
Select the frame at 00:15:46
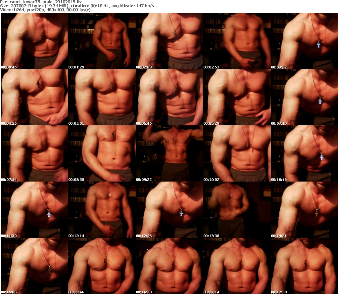coord(102,266)
